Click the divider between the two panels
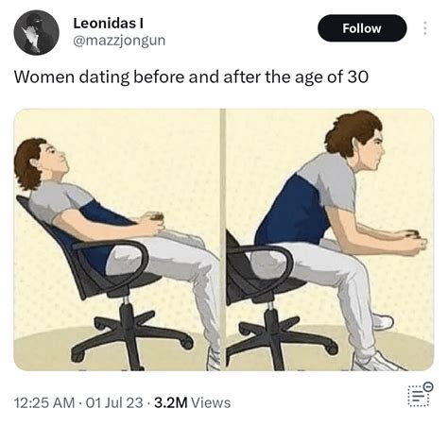The height and width of the screenshot is (426, 448). tap(223, 240)
